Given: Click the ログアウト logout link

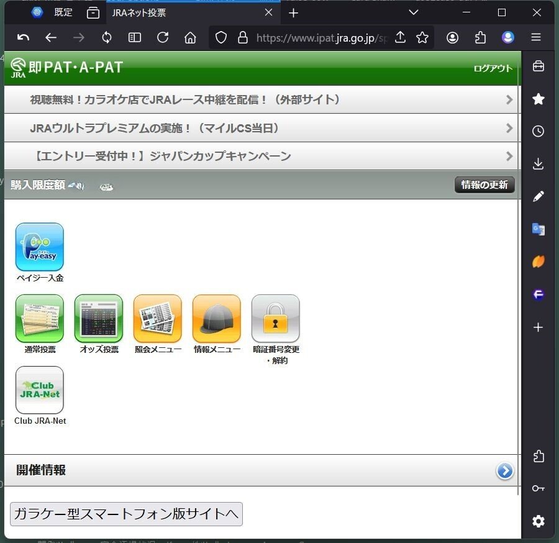Looking at the screenshot, I should [x=493, y=68].
